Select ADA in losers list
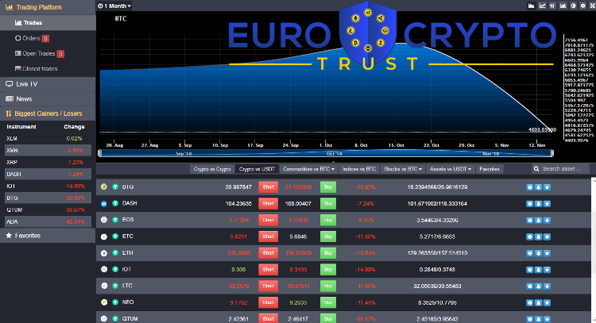The image size is (596, 323). click(48, 221)
